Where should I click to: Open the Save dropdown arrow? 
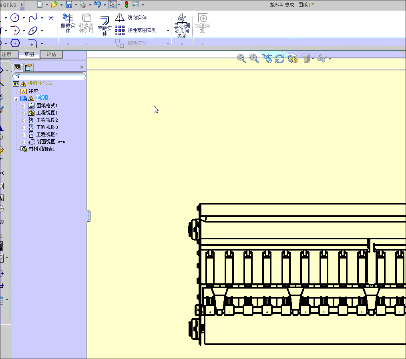tap(76, 5)
